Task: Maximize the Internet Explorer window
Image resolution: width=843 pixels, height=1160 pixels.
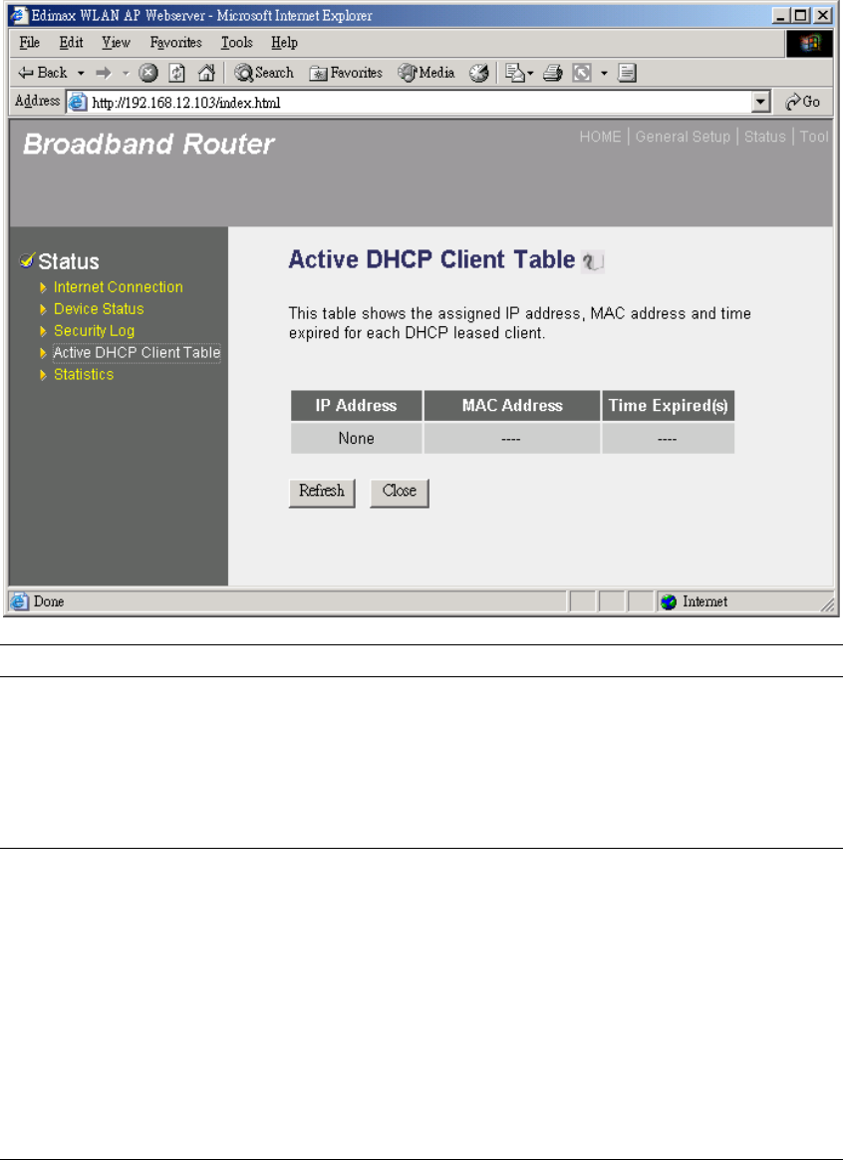Action: pyautogui.click(x=799, y=16)
